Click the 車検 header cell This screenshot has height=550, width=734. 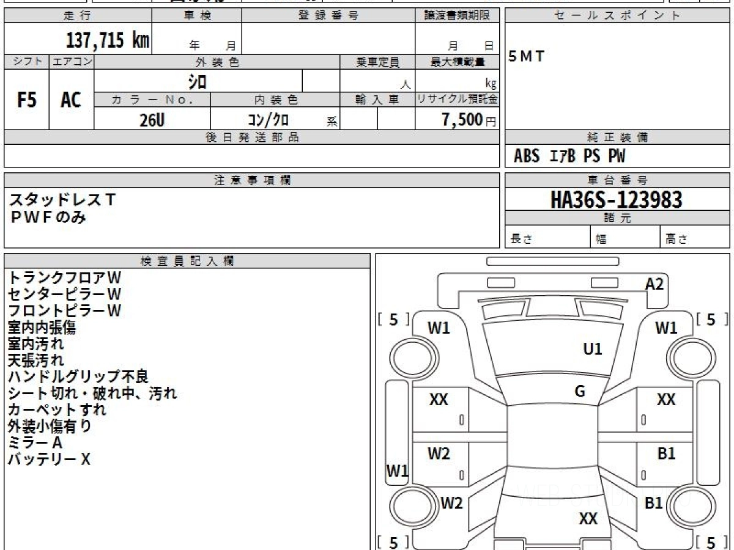[x=197, y=16]
